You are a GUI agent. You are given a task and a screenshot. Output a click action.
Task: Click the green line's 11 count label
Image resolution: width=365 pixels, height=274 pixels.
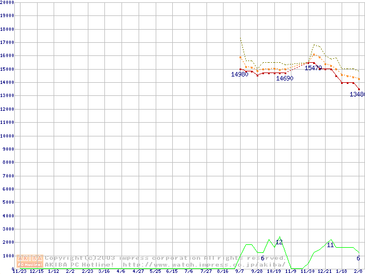click(330, 245)
